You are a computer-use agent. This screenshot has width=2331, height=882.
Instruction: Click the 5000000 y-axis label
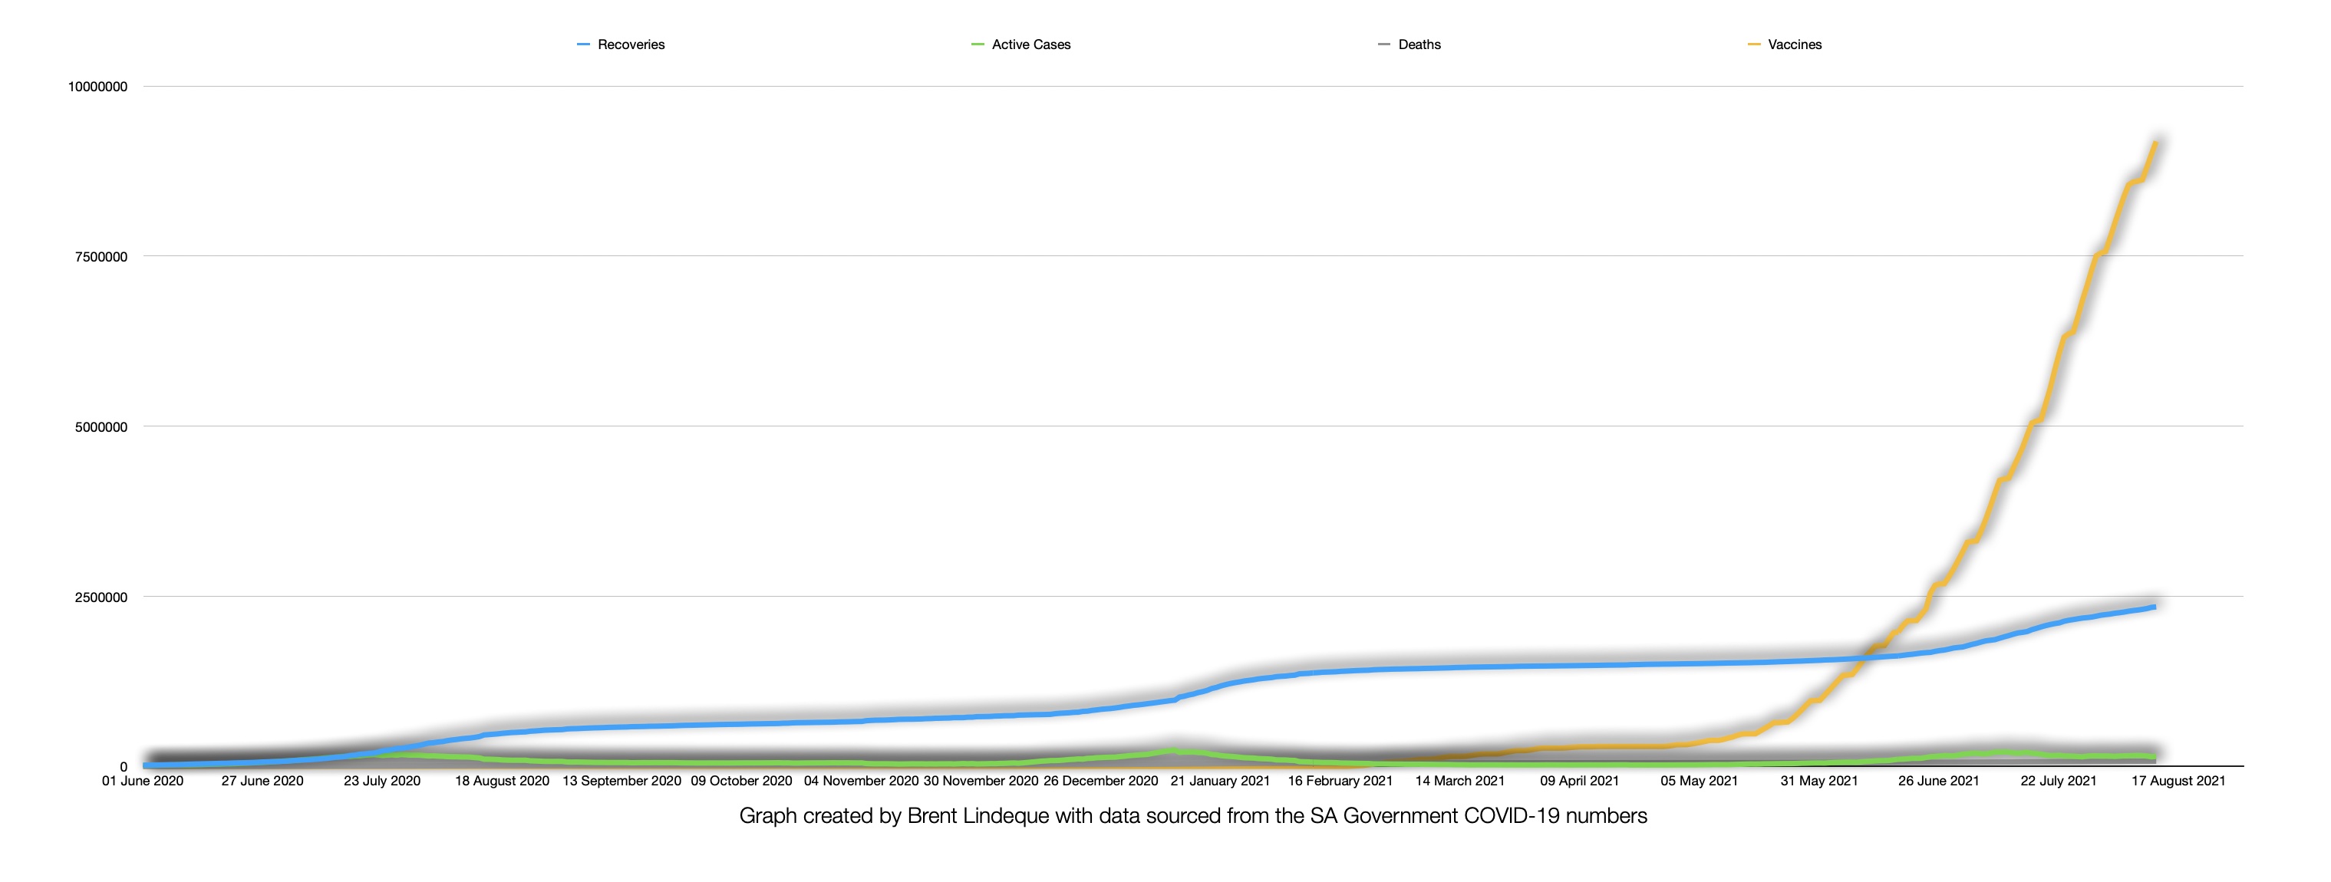[101, 427]
